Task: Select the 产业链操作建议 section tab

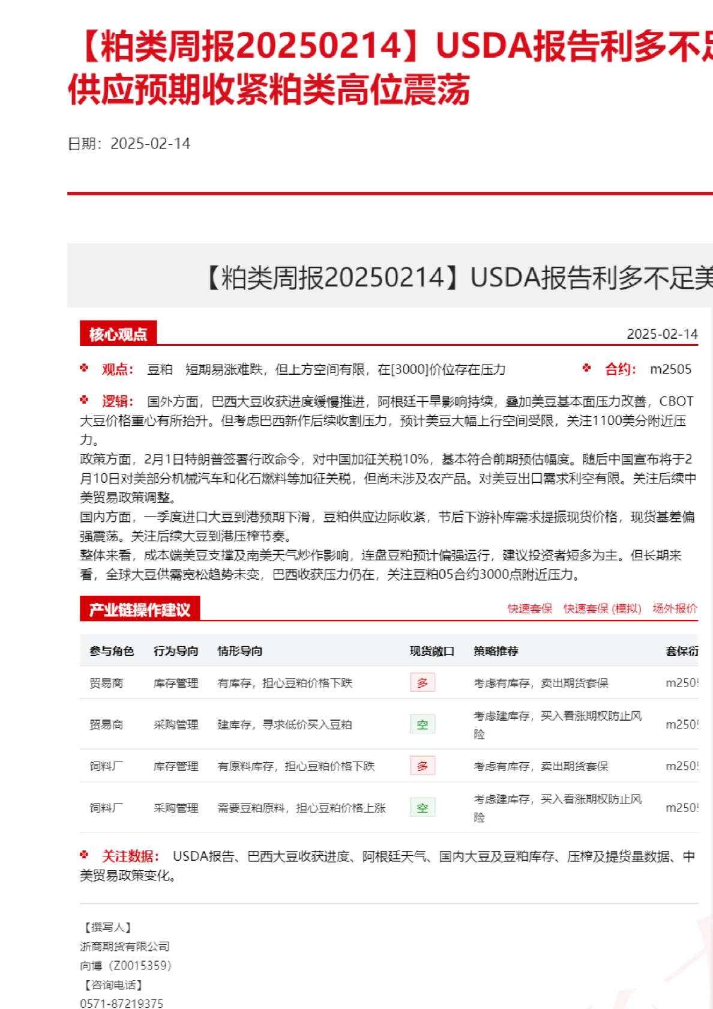Action: 139,610
